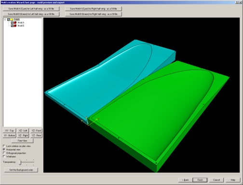Enable the Wireframe checkbox
This screenshot has height=185, width=243.
pyautogui.click(x=4, y=157)
